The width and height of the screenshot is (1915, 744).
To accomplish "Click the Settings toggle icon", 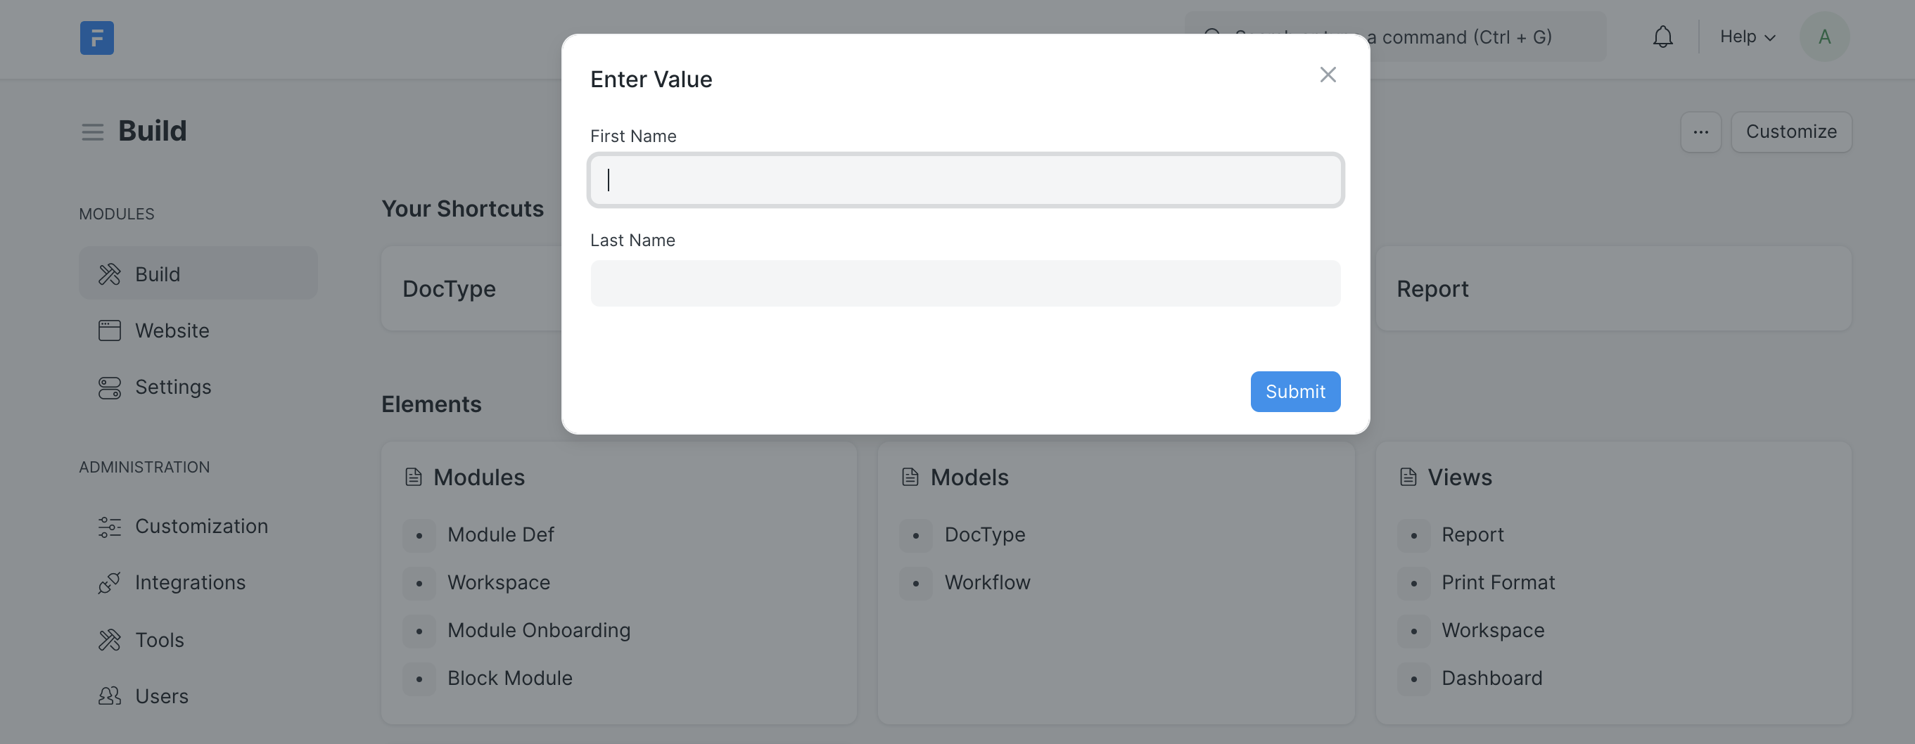I will [x=109, y=387].
